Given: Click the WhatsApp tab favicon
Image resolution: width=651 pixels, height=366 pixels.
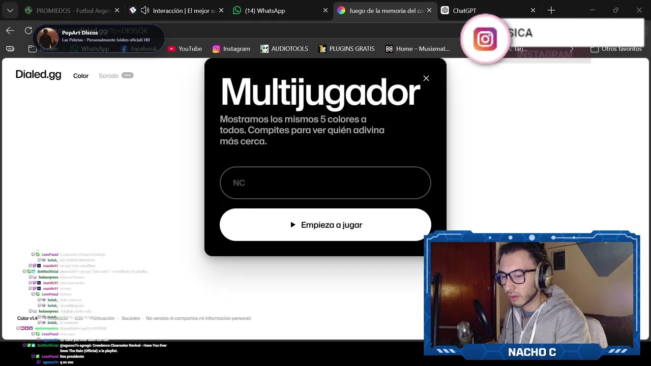Looking at the screenshot, I should tap(237, 10).
